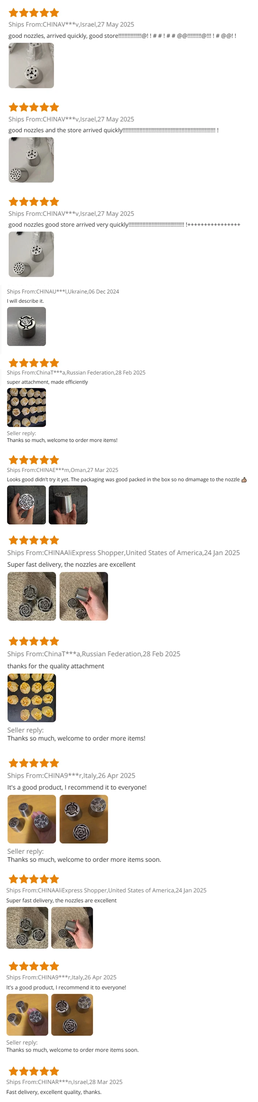Open second small photo in lower Italy review
Image resolution: width=258 pixels, height=1102 pixels.
click(x=72, y=1015)
